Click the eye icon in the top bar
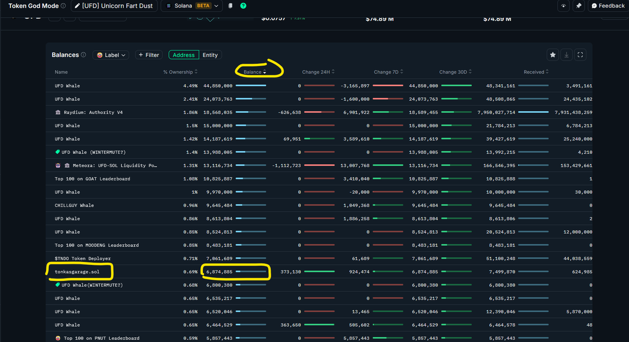This screenshot has width=629, height=342. click(563, 6)
